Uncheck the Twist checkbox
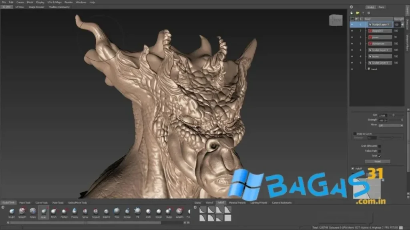 coord(380,156)
